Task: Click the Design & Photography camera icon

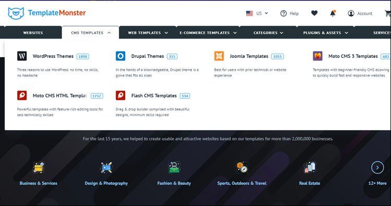Action: click(x=106, y=168)
